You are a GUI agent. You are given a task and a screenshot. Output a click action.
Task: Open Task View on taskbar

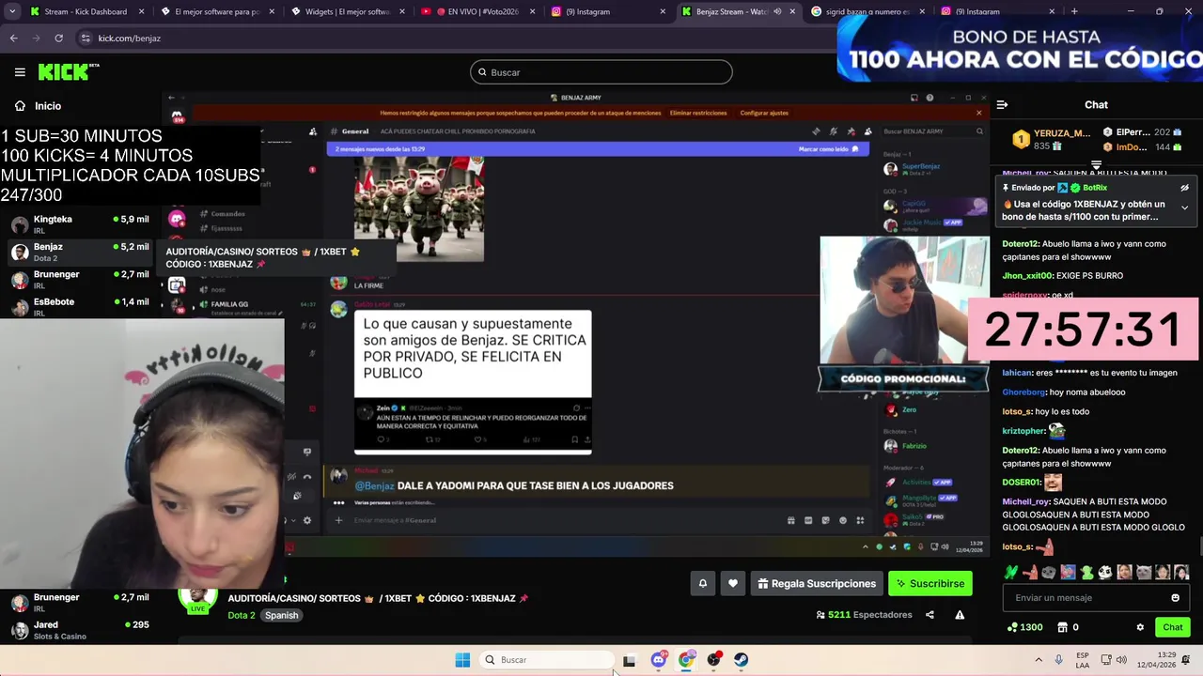click(x=629, y=660)
